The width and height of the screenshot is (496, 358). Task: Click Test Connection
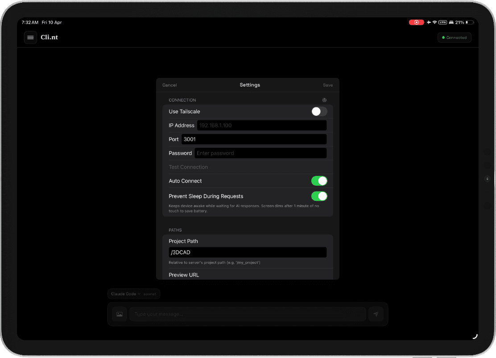click(188, 167)
